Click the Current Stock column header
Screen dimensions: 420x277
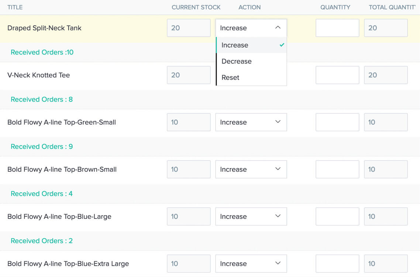pos(196,7)
